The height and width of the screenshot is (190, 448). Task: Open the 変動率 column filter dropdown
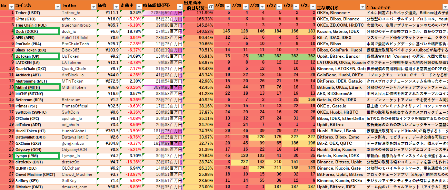138,7
